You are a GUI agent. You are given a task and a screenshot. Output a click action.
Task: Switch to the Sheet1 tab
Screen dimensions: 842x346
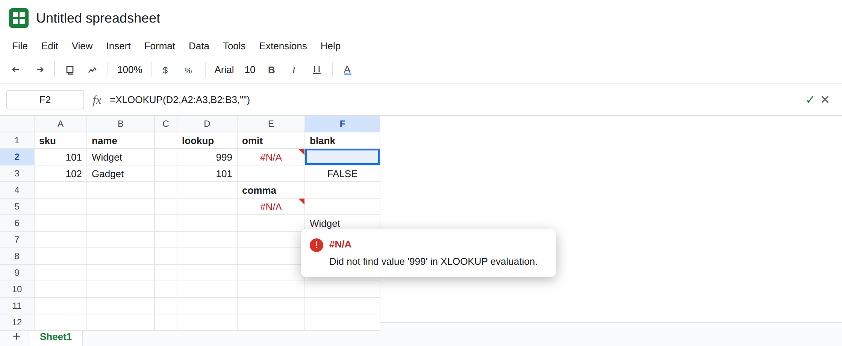[x=56, y=337]
